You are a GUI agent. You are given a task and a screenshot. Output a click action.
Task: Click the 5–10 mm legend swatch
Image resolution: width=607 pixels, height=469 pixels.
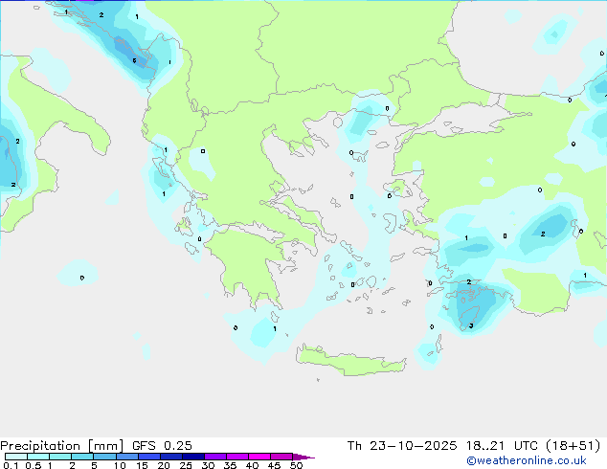click(x=104, y=457)
